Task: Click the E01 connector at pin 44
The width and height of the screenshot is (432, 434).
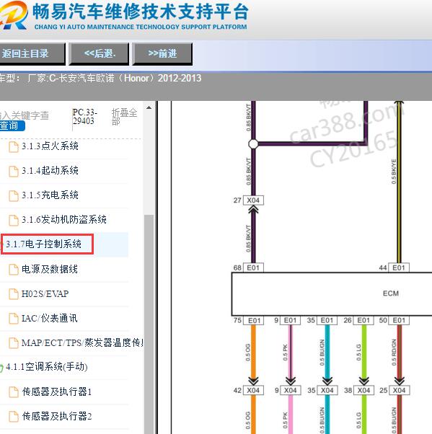Action: (399, 267)
